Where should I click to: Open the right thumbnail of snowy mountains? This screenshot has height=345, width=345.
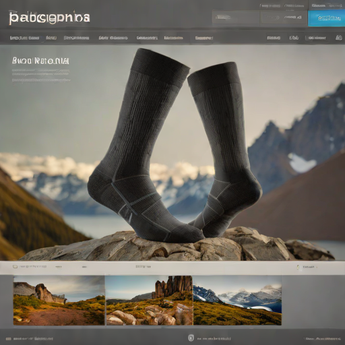pos(237,301)
